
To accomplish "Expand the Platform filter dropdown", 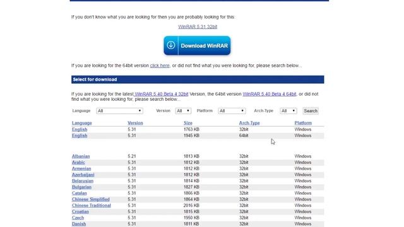I will coord(232,111).
